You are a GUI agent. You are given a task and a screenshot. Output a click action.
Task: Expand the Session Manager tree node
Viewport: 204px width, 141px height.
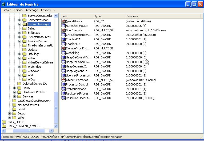point(19,24)
